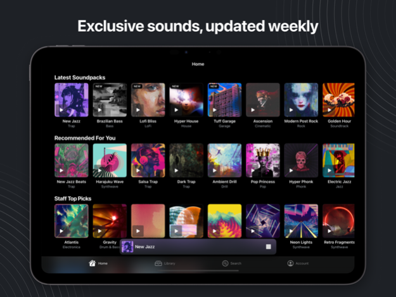
Task: Play the Harajuku Wave preview
Action: coord(100,170)
